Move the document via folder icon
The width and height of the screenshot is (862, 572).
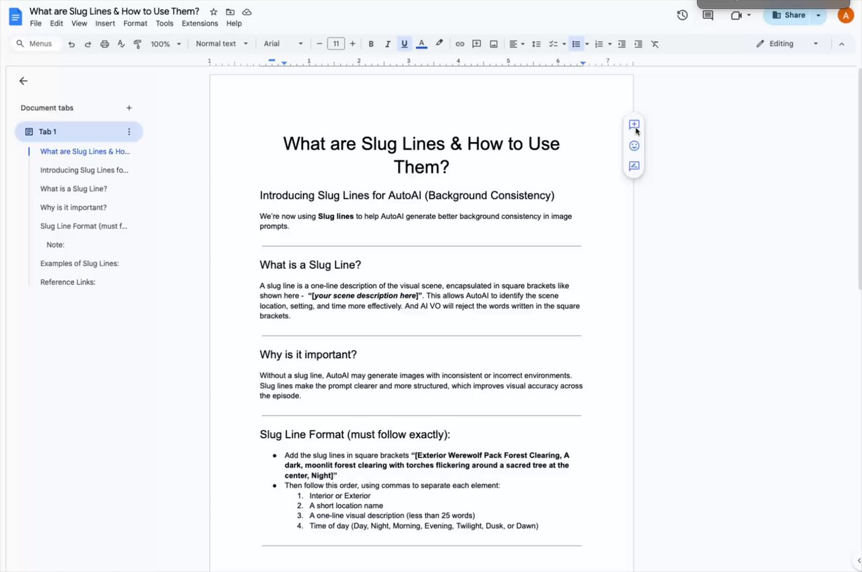tap(230, 11)
